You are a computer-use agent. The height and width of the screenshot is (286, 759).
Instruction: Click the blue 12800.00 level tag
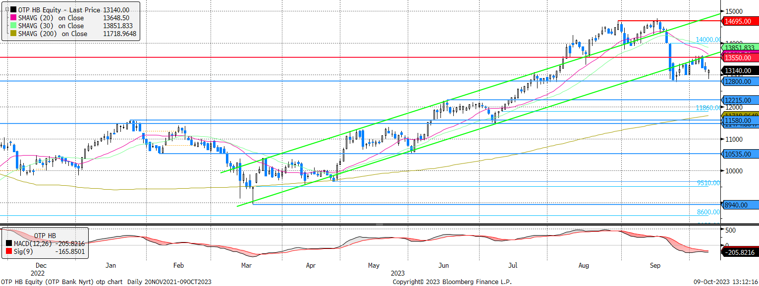740,82
